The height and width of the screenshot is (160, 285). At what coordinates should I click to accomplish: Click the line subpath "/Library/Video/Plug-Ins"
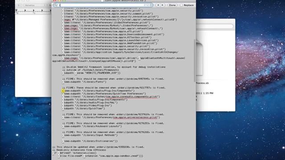coord(87,105)
